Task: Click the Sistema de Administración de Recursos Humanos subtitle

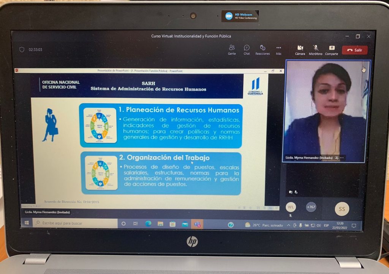Action: [x=149, y=89]
